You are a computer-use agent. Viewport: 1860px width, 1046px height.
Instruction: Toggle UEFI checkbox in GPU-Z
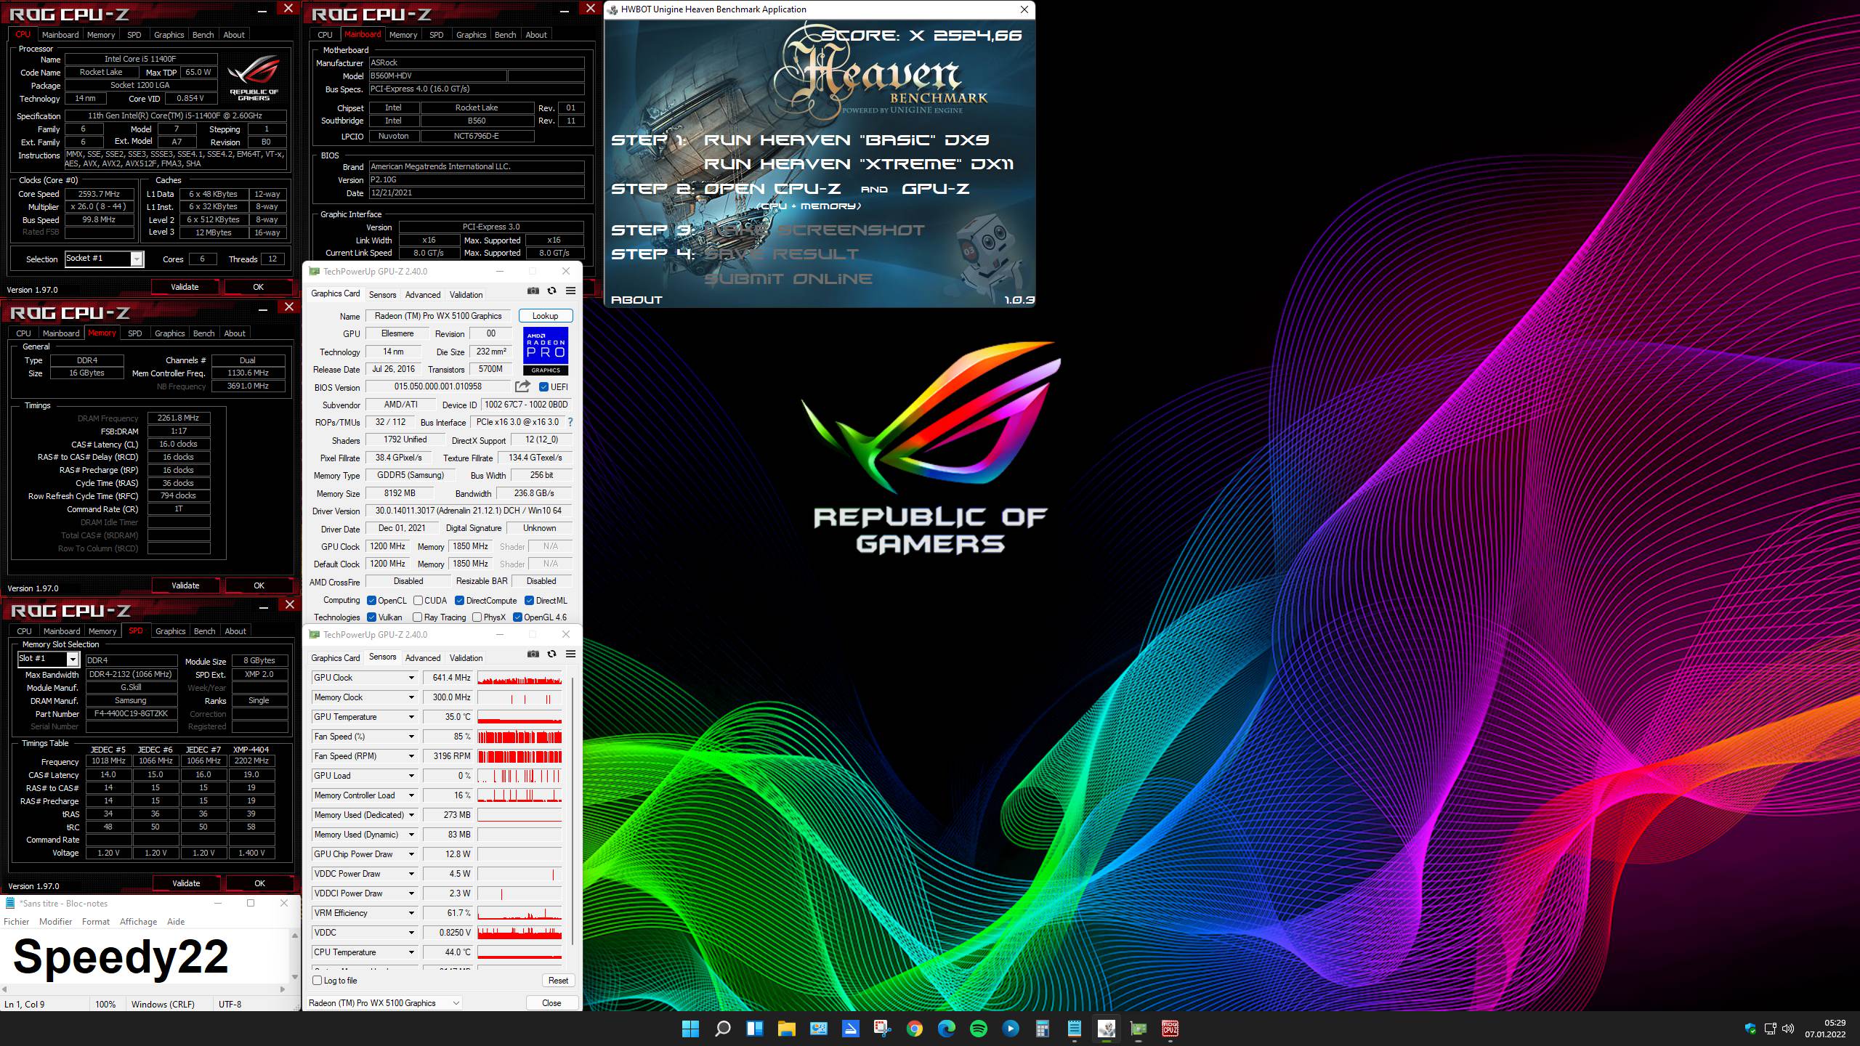(x=543, y=386)
